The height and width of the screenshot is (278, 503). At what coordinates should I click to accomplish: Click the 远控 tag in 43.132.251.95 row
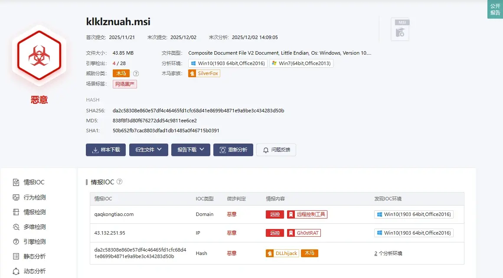pos(275,233)
